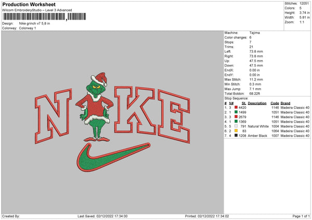Click the green swatch in stop row 4
Viewport: 312px width, 220px height.
coord(236,121)
